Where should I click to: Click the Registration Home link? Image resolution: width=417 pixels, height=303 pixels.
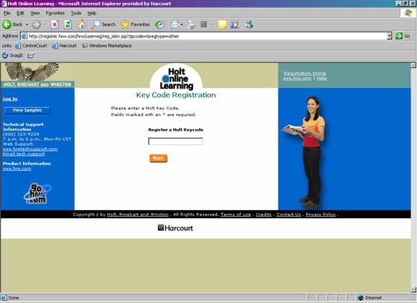tap(305, 73)
